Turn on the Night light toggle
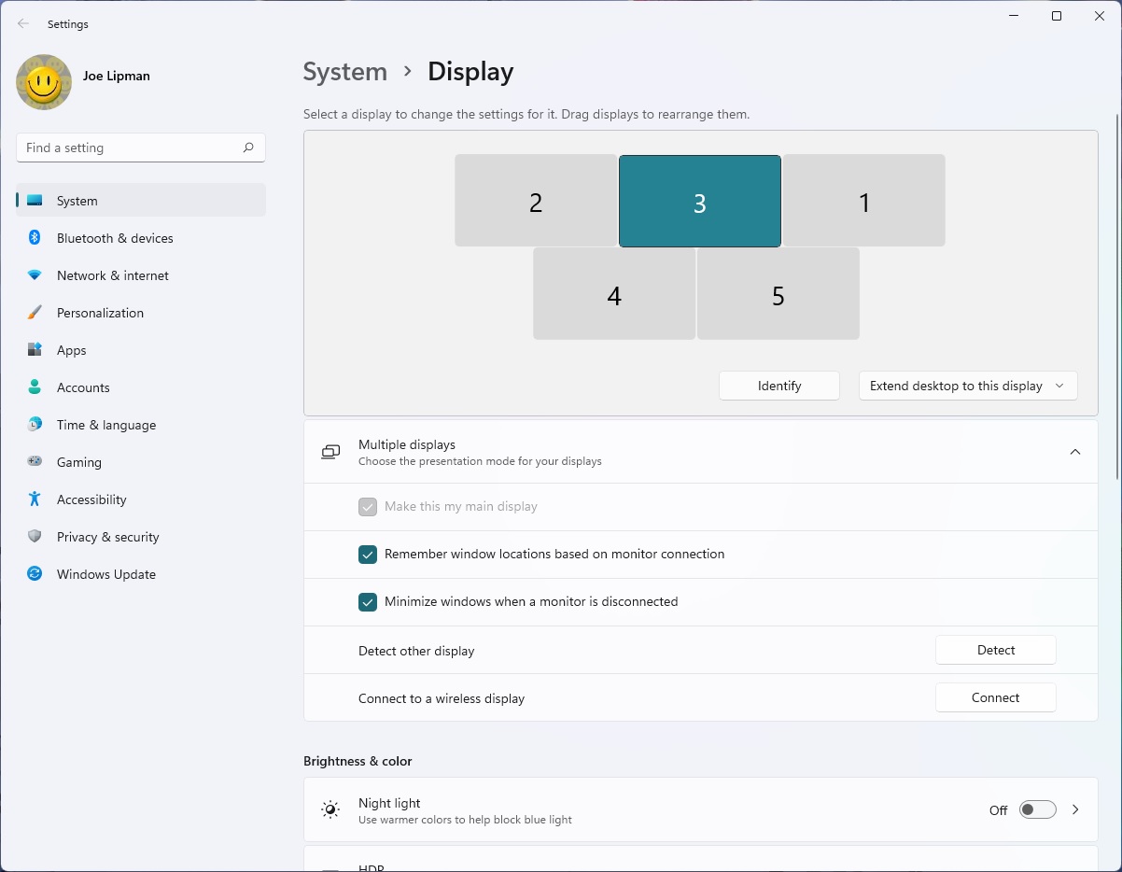 (1037, 809)
